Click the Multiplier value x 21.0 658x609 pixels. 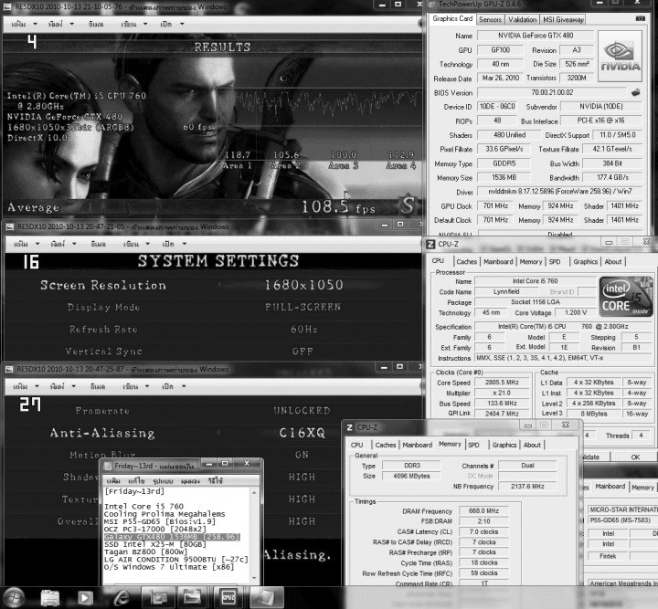[501, 393]
